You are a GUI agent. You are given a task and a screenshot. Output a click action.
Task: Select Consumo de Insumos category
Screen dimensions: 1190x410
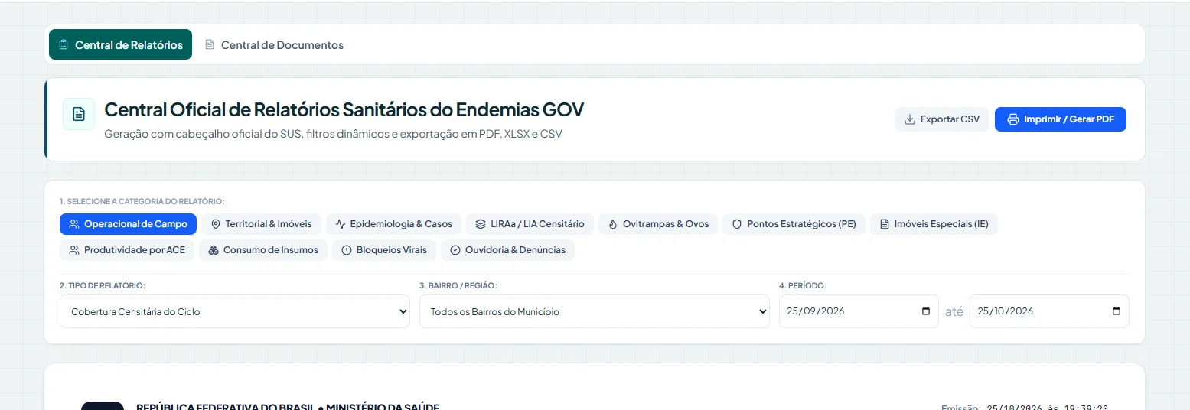click(263, 250)
